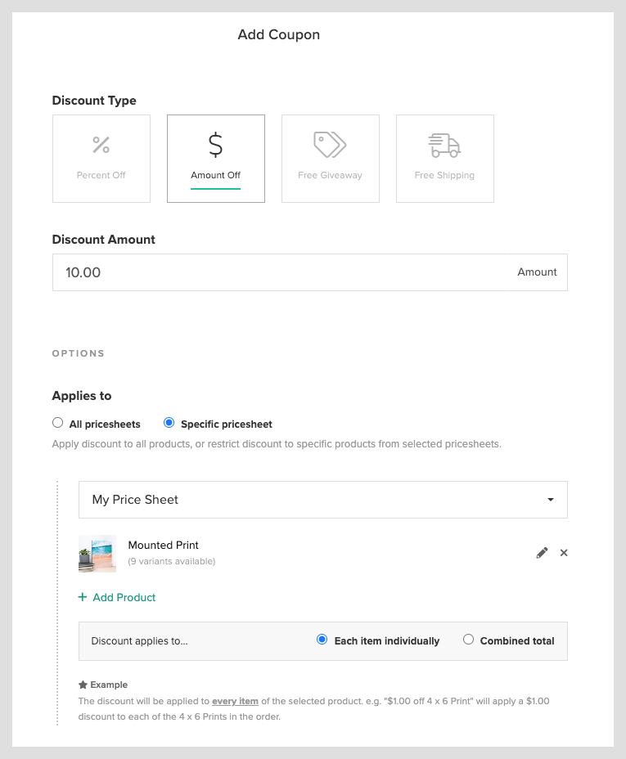
Task: Select the Percent Off discount type icon
Action: [x=101, y=146]
